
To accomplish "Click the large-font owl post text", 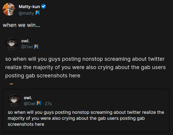I will [85, 67].
